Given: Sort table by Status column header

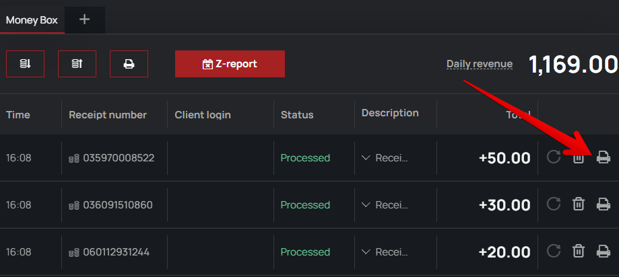Looking at the screenshot, I should tap(297, 115).
